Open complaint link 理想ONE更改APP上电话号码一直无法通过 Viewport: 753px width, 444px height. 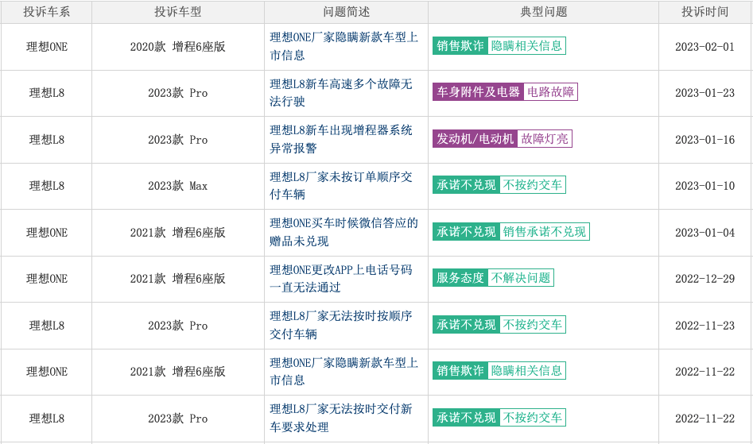coord(341,279)
